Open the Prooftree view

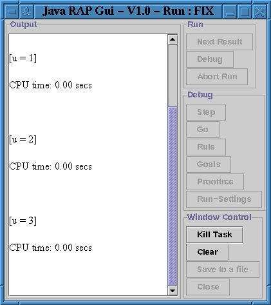pyautogui.click(x=215, y=182)
